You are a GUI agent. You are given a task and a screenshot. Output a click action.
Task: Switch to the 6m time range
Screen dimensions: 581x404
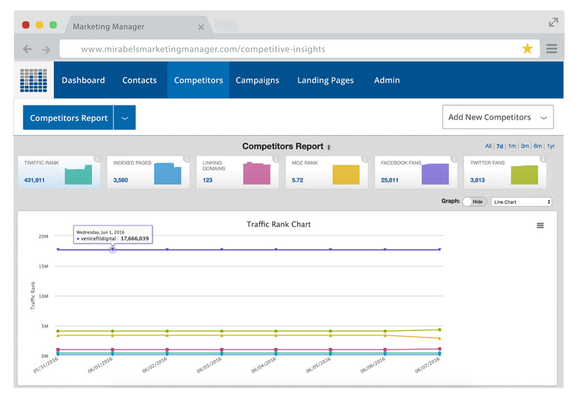(x=537, y=146)
